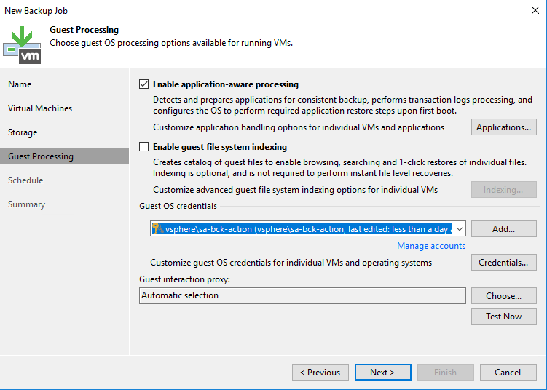The image size is (547, 390).
Task: Click the Guest Processing heading text
Action: click(x=84, y=30)
